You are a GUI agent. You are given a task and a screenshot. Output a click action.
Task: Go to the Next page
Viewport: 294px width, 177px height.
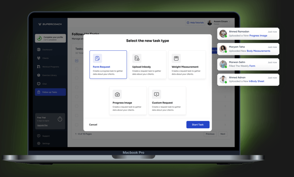point(223,134)
